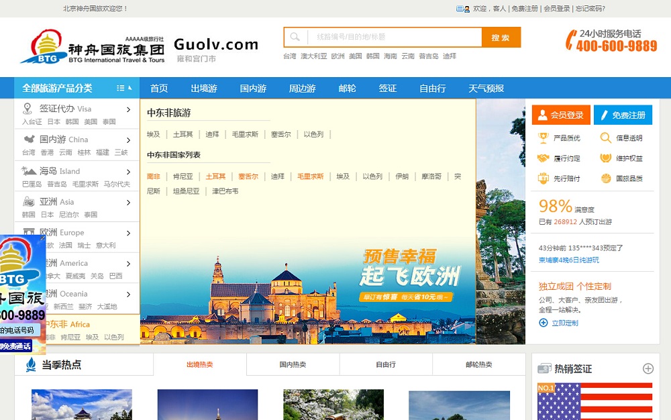Open 柬埔寨4晚6日纯游玩 link
Image resolution: width=671 pixels, height=420 pixels.
tap(569, 260)
